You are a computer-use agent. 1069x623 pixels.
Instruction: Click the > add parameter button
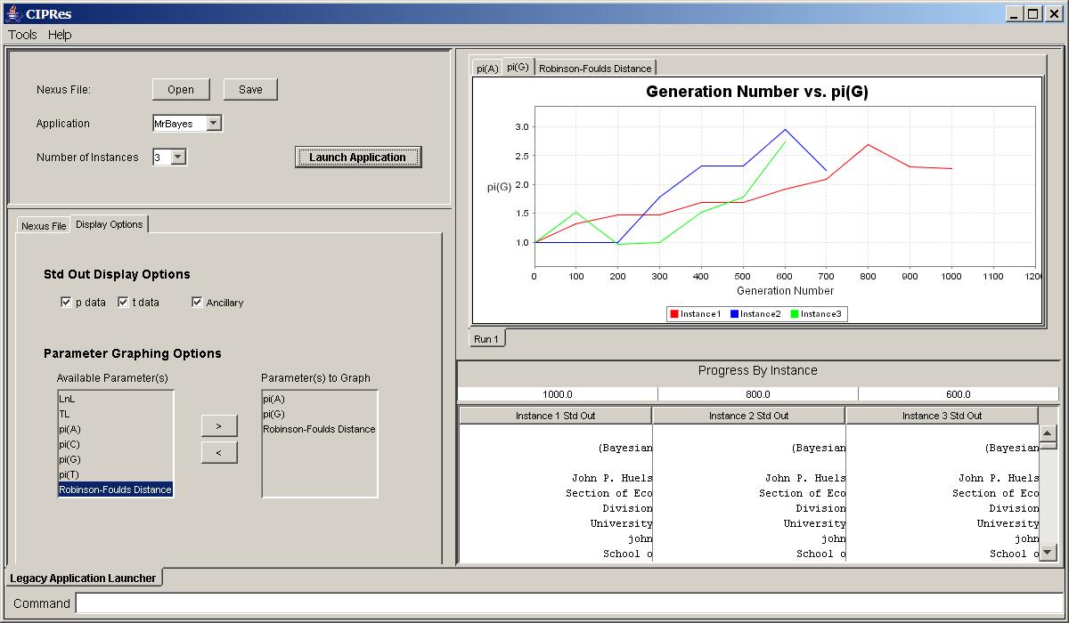click(x=219, y=426)
